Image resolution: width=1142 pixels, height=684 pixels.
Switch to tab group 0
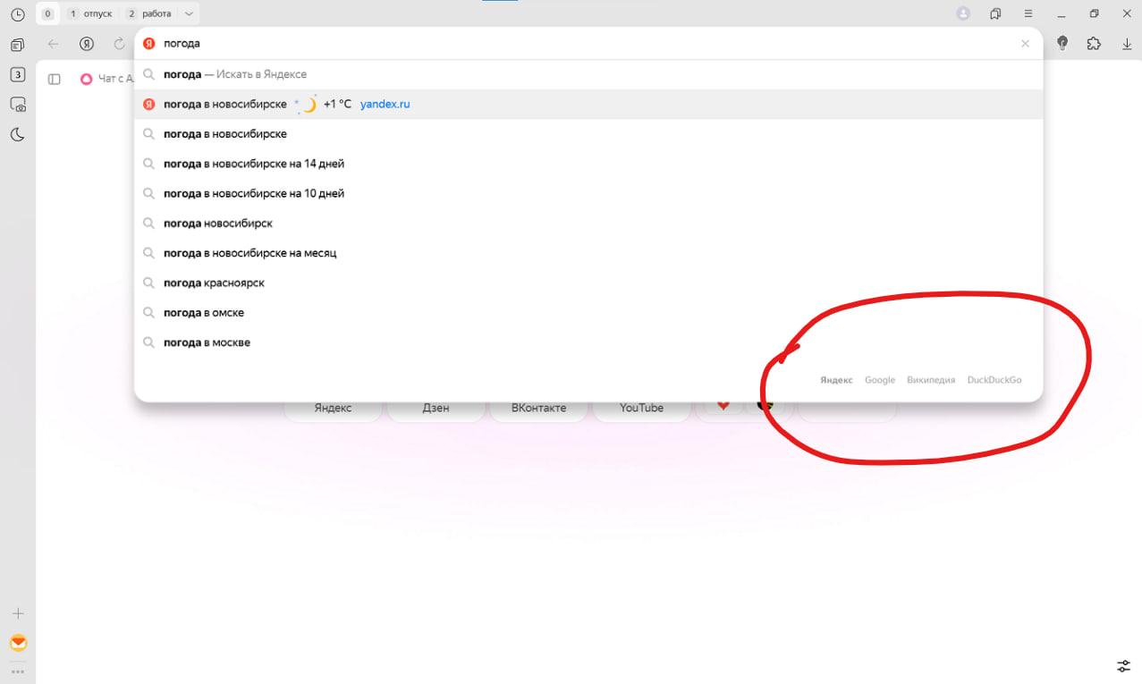point(47,14)
